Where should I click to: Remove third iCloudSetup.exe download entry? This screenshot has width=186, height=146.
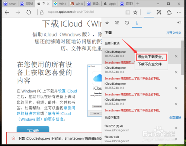pos(176,88)
